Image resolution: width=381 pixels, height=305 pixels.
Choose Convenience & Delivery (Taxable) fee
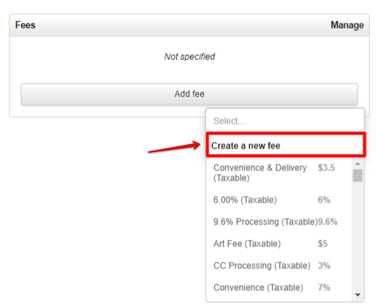(x=279, y=173)
